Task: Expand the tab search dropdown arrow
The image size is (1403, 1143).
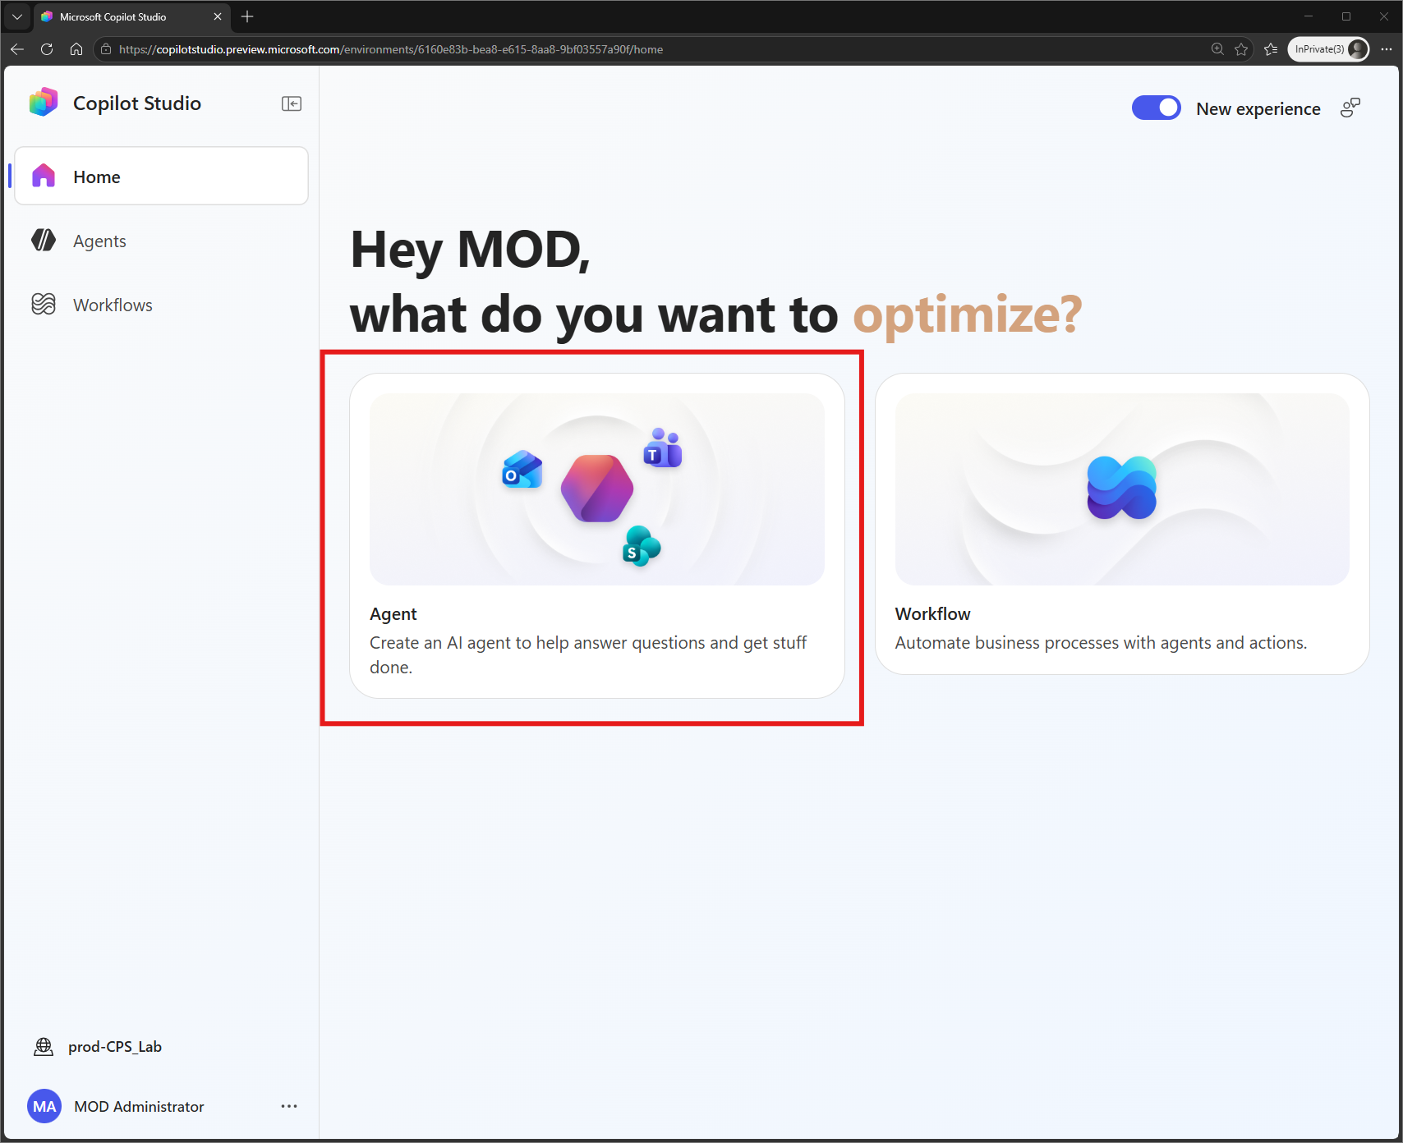Action: 17,16
